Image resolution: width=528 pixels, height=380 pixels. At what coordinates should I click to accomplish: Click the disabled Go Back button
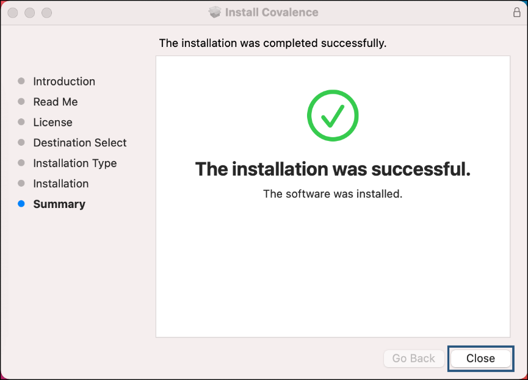pos(414,359)
